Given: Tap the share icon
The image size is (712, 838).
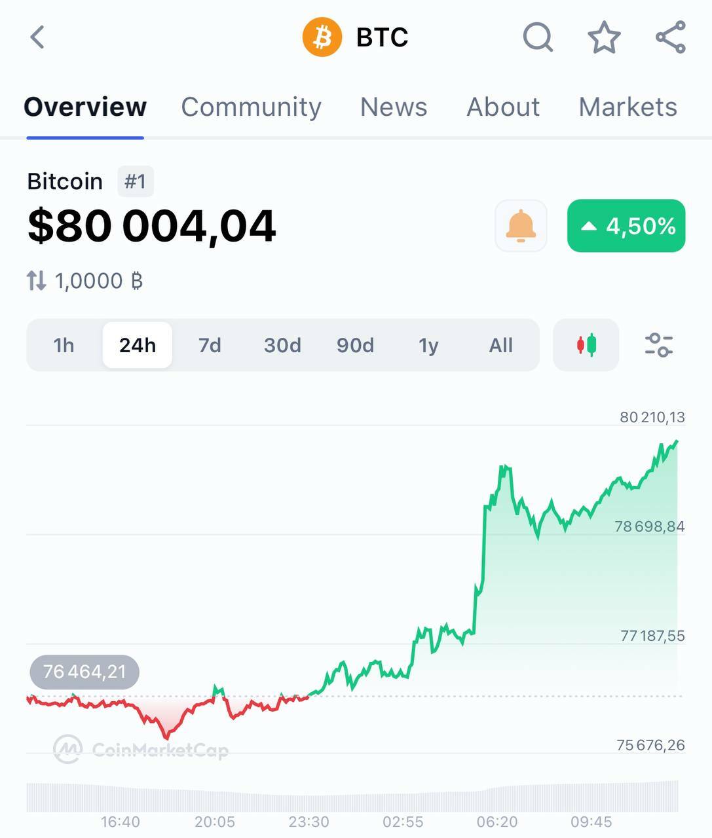Looking at the screenshot, I should tap(670, 37).
